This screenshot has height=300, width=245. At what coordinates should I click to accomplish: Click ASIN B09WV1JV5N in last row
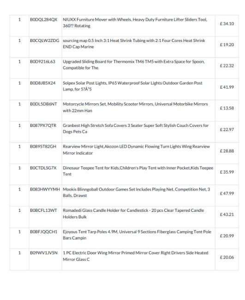[44, 253]
